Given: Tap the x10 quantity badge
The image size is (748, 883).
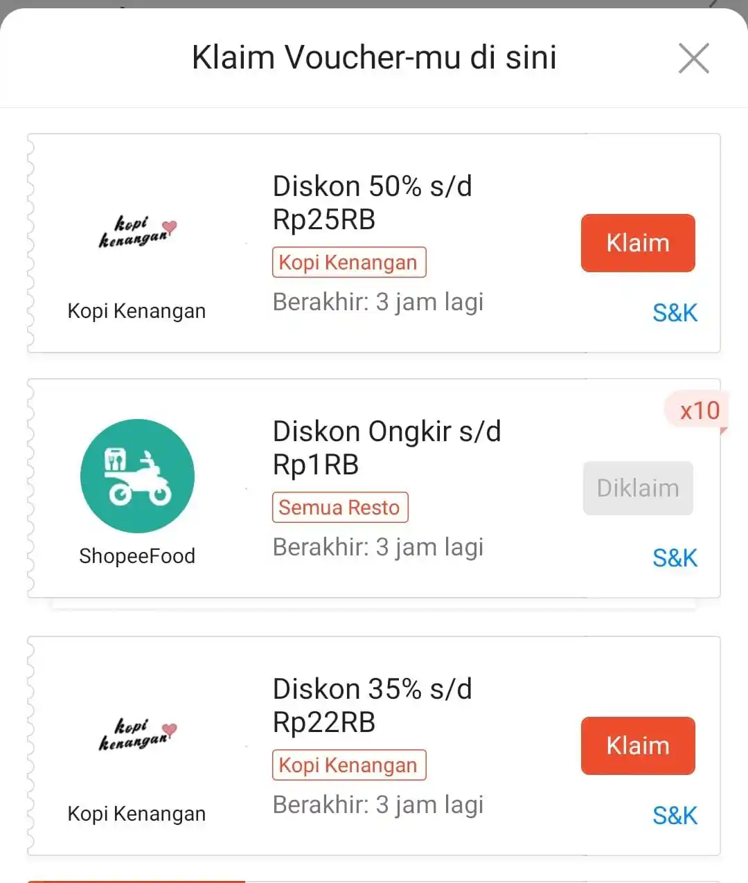Looking at the screenshot, I should click(697, 411).
